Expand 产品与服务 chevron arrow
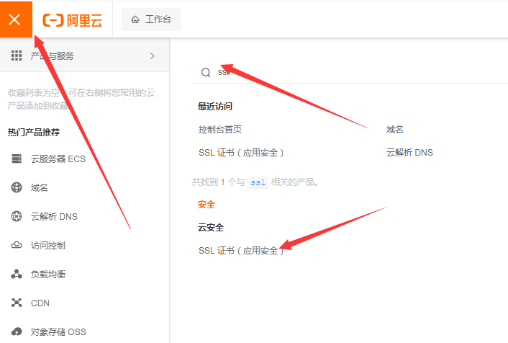The width and height of the screenshot is (508, 343). (x=152, y=55)
